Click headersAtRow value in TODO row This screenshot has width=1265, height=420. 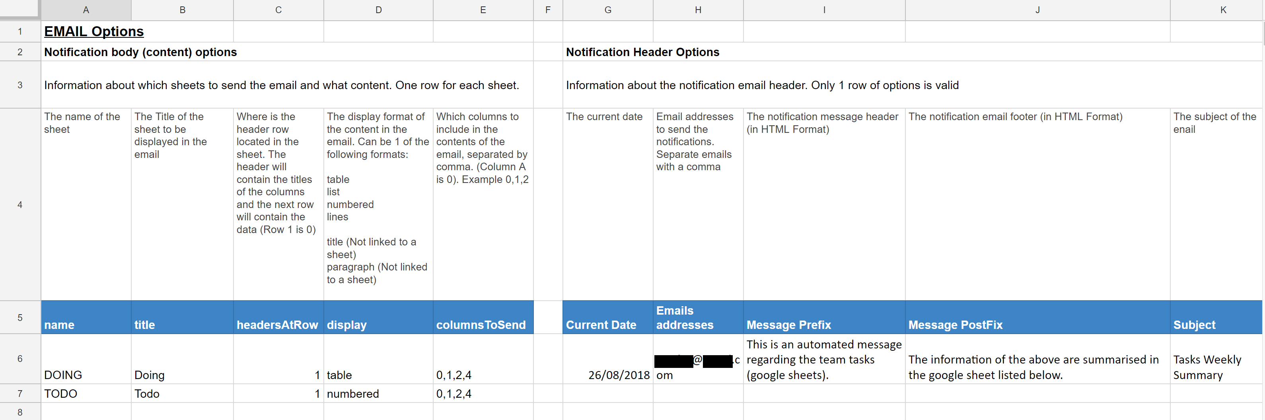278,393
